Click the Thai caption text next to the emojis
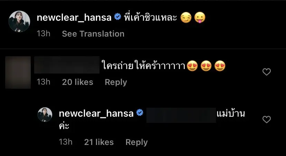 (x=150, y=18)
